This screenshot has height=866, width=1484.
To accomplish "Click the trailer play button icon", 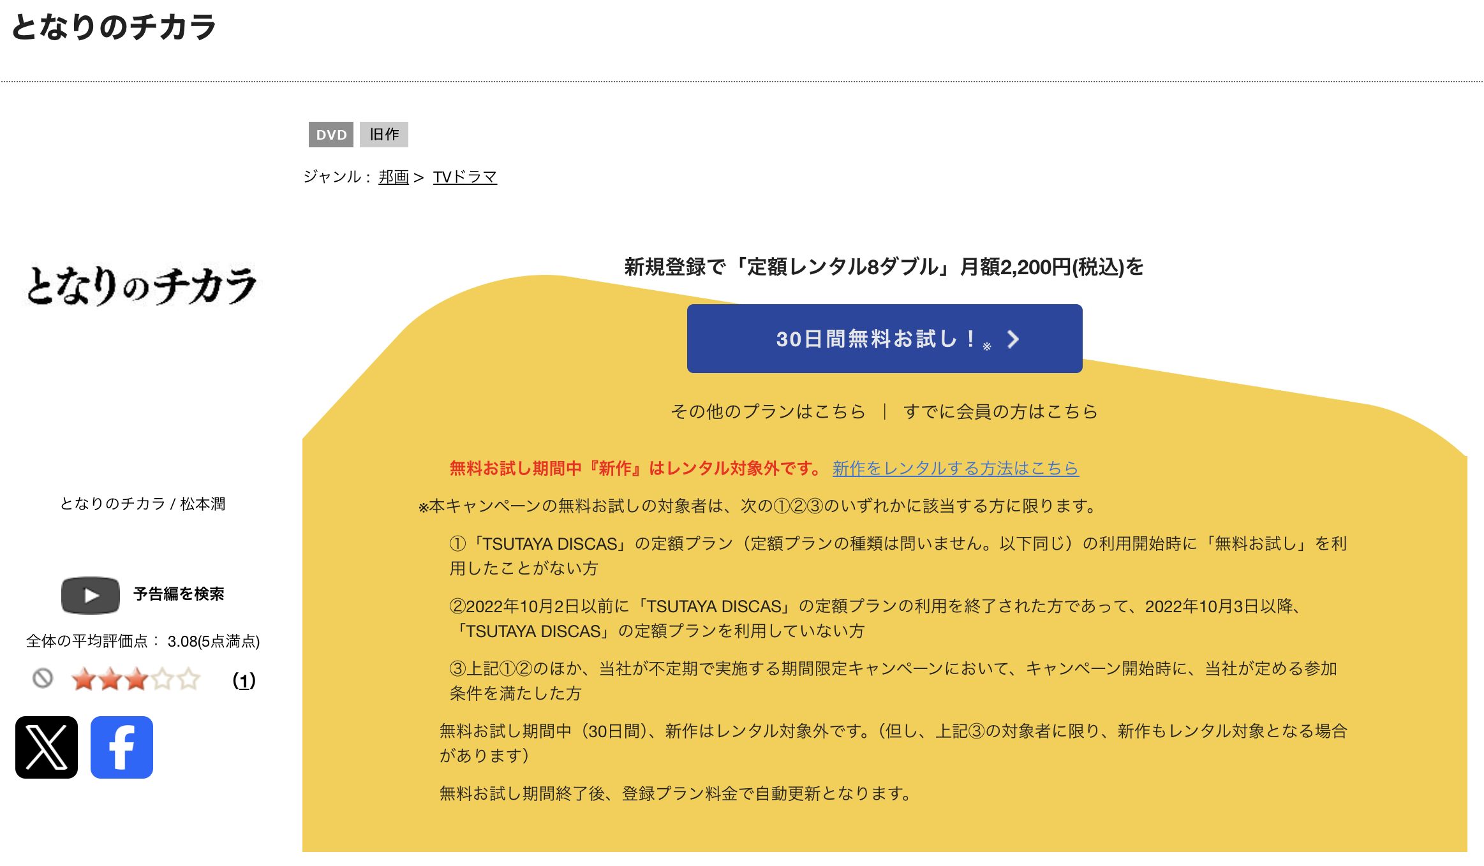I will point(91,595).
